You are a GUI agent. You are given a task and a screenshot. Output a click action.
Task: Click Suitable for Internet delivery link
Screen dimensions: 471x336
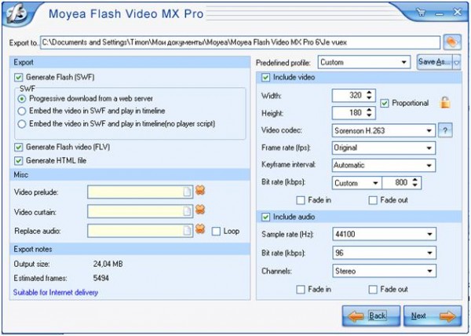[56, 293]
